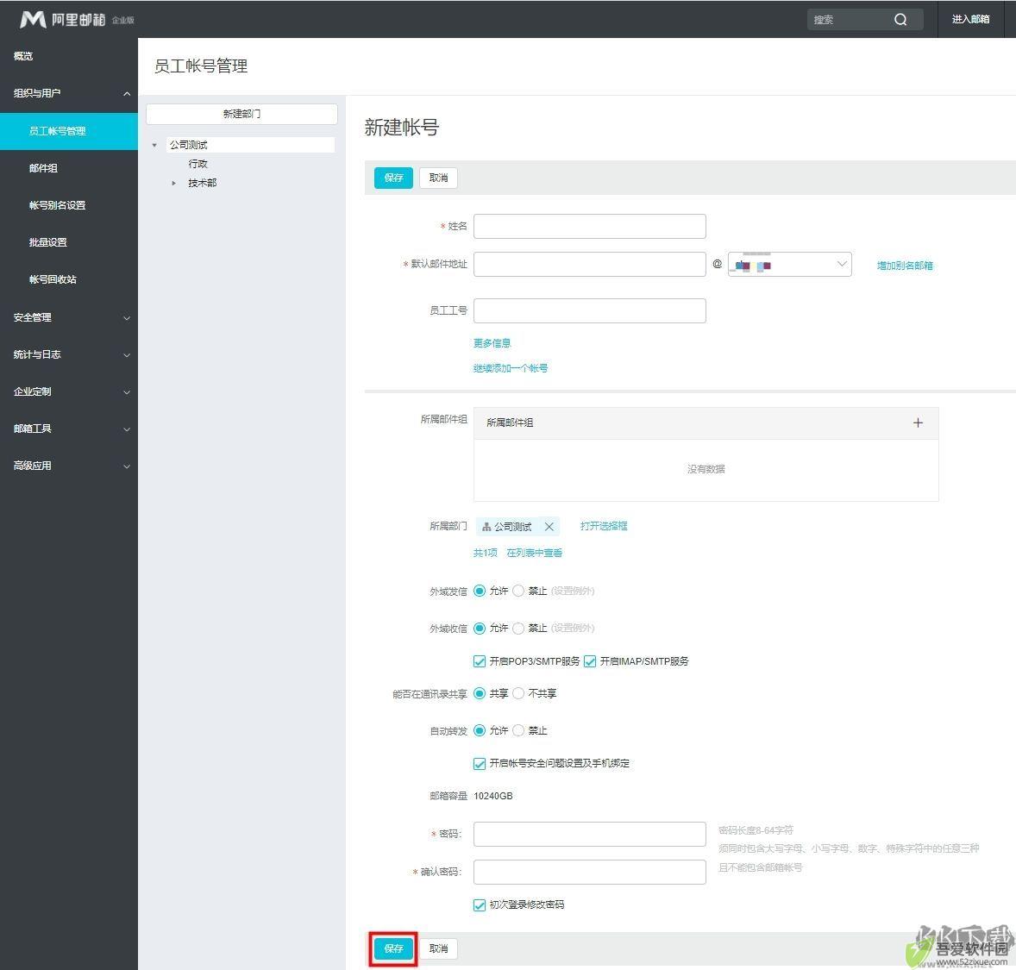
Task: Click 更多信息 link
Action: [x=492, y=343]
